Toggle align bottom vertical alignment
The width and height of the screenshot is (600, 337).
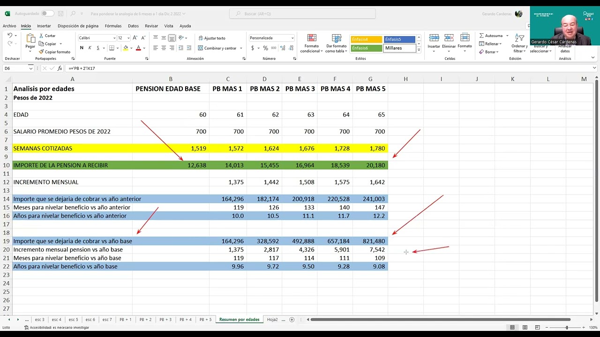(x=172, y=38)
